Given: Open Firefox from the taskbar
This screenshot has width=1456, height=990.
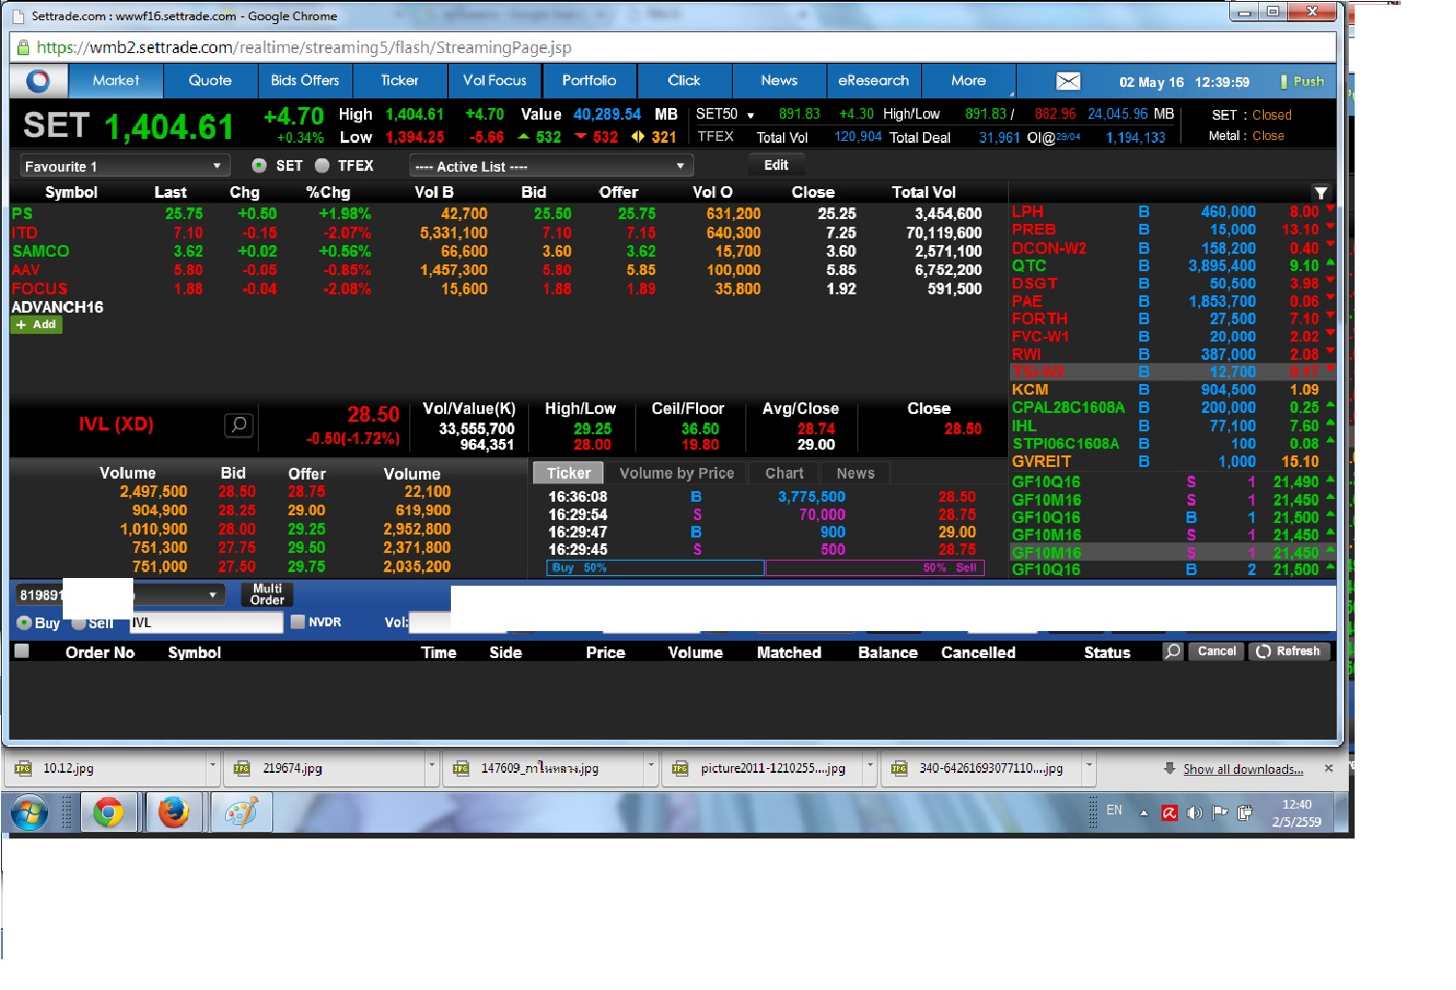Looking at the screenshot, I should (174, 812).
